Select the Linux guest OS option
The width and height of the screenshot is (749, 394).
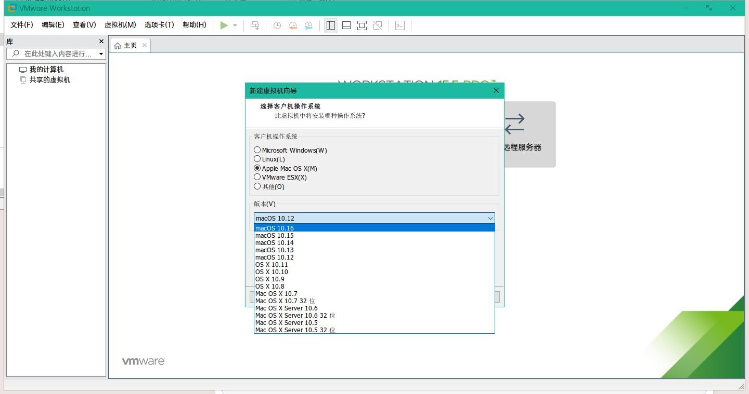pos(257,159)
